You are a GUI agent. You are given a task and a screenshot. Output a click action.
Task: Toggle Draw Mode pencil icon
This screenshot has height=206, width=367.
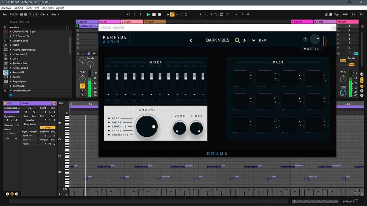(326, 14)
